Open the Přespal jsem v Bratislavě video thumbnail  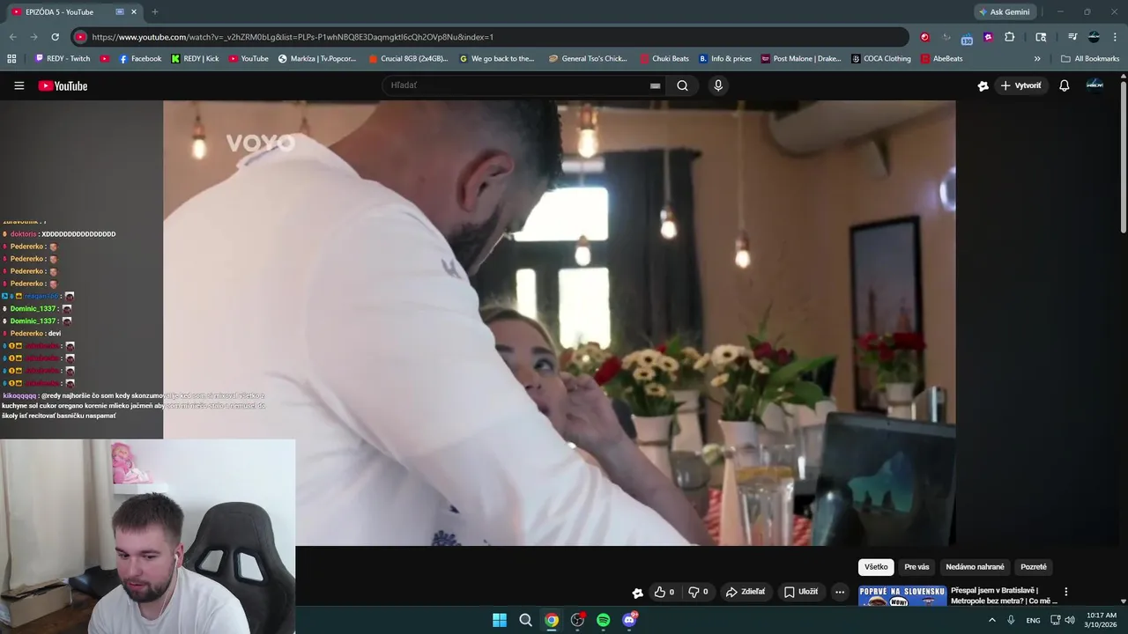point(902,595)
